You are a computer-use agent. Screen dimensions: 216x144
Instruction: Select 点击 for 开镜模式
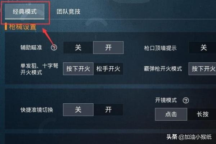tap(171, 114)
